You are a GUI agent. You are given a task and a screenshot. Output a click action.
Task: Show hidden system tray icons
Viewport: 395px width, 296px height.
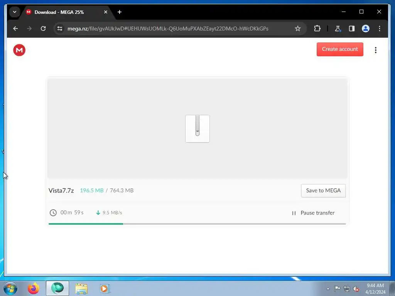tap(328, 289)
